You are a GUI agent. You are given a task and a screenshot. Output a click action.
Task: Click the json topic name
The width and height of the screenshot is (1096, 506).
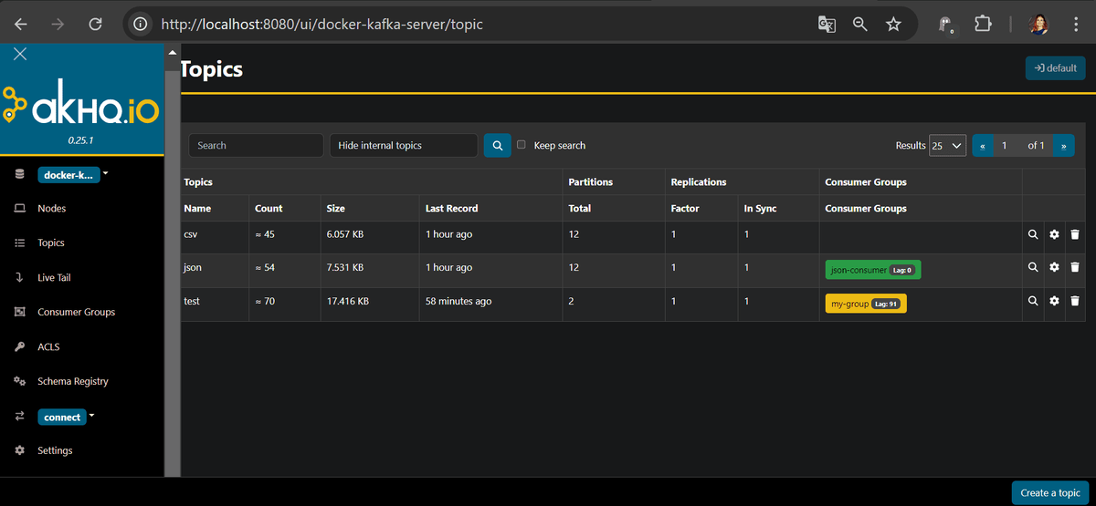pos(193,268)
